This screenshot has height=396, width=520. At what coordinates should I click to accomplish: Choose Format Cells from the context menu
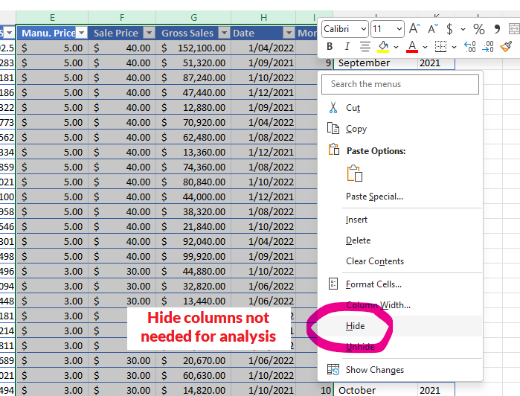[x=373, y=284]
